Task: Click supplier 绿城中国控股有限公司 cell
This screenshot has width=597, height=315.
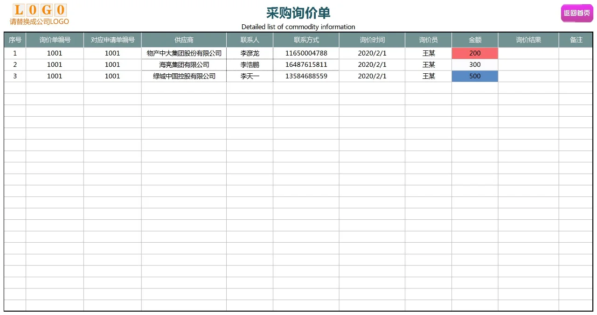Action: [x=183, y=76]
